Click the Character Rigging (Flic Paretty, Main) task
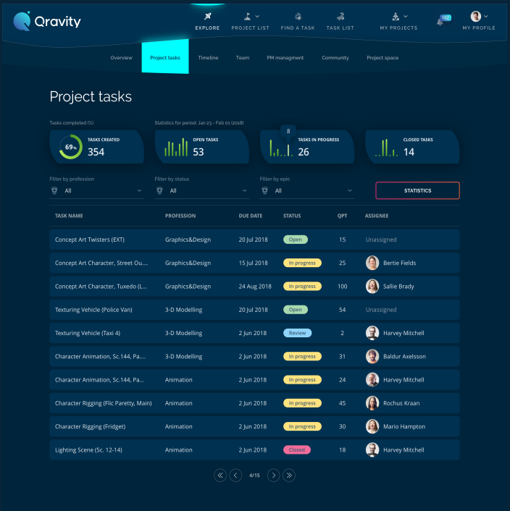 coord(103,403)
